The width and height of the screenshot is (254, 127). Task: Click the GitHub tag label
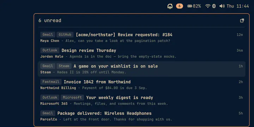pyautogui.click(x=65, y=35)
